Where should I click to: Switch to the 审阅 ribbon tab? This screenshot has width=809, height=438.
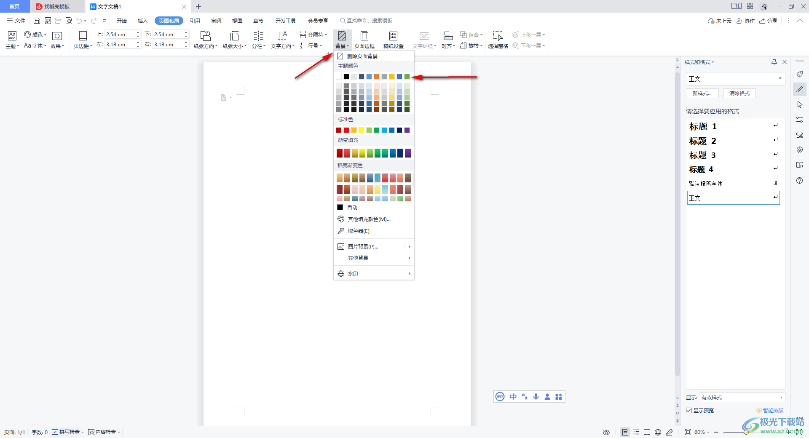coord(216,21)
